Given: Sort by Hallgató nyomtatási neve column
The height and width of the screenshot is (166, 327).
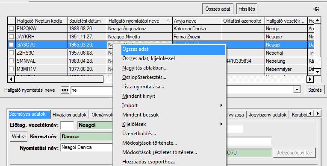Looking at the screenshot, I should tap(140, 21).
